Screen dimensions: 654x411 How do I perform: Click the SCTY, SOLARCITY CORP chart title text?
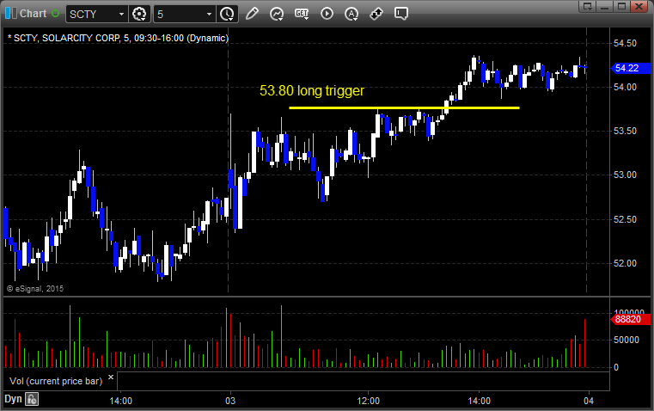pyautogui.click(x=118, y=38)
